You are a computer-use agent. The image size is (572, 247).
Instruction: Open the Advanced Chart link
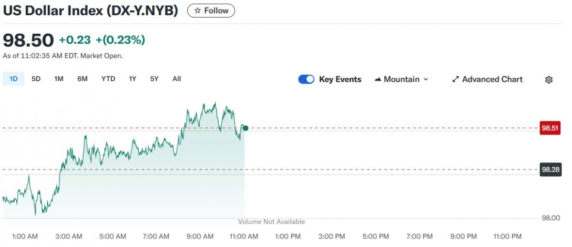tap(492, 79)
